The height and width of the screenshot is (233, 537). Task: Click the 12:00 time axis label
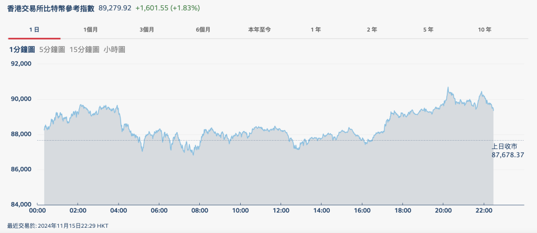[281, 210]
